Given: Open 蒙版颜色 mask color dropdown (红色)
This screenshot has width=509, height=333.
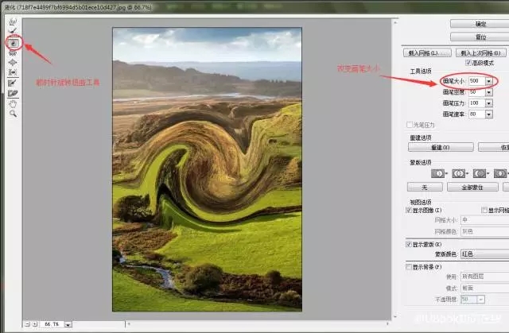Looking at the screenshot, I should click(484, 254).
